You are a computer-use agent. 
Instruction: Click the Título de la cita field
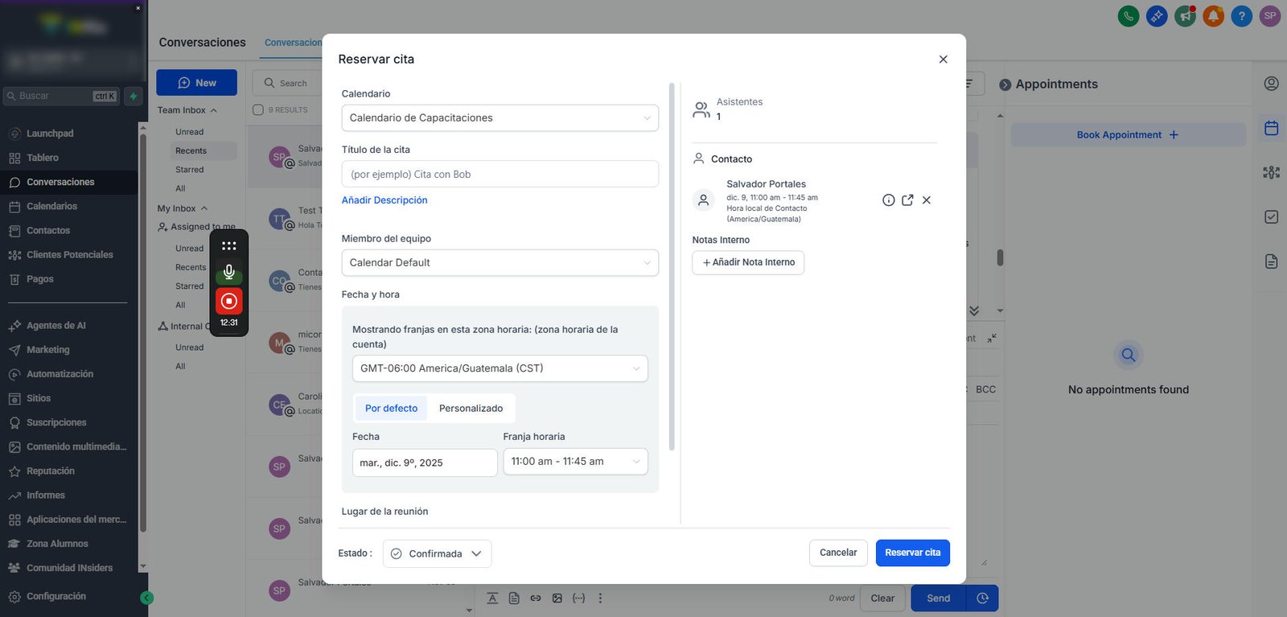point(500,175)
